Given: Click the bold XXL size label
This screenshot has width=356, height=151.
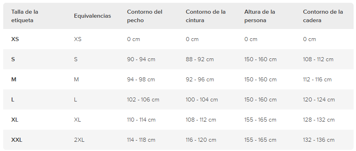Looking at the screenshot, I should click(17, 140).
